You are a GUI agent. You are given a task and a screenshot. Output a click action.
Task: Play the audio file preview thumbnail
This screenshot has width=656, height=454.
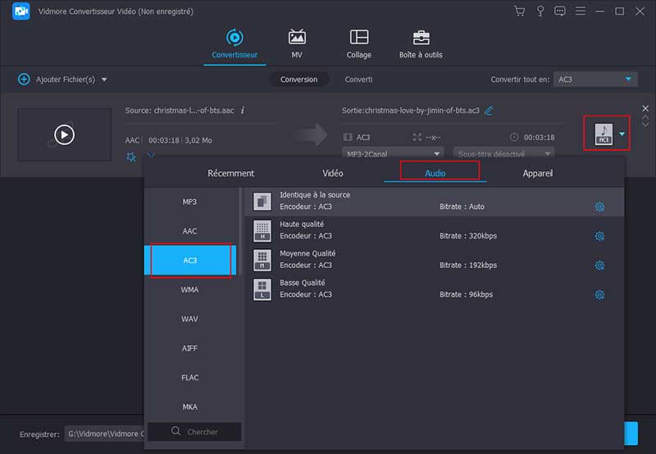64,134
